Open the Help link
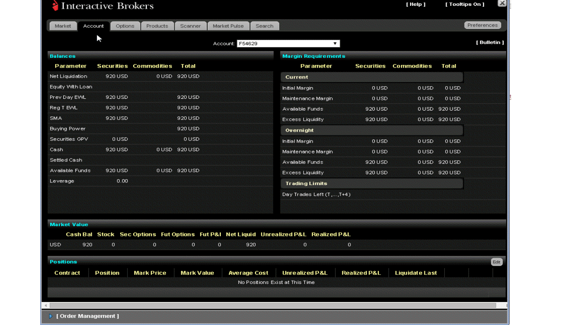This screenshot has width=578, height=325. coord(415,5)
